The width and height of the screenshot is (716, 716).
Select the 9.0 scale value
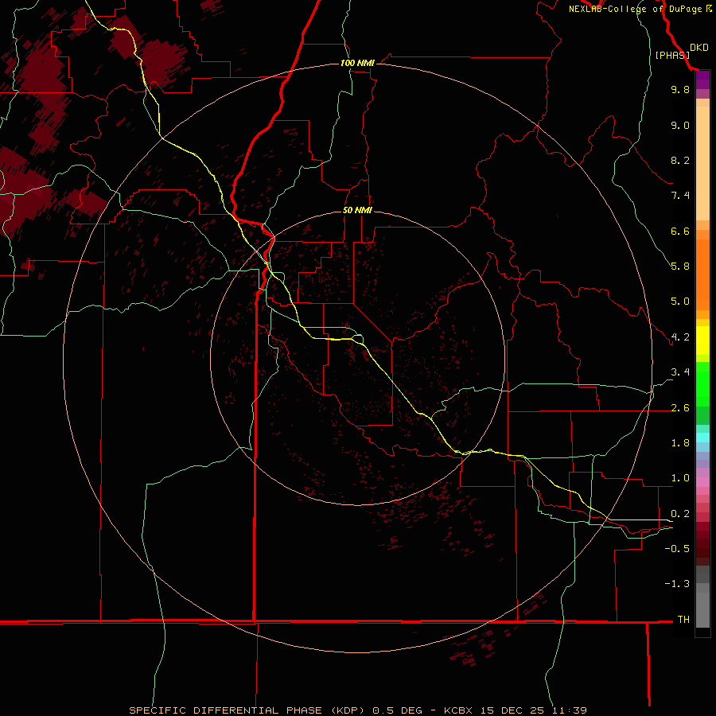pyautogui.click(x=680, y=126)
